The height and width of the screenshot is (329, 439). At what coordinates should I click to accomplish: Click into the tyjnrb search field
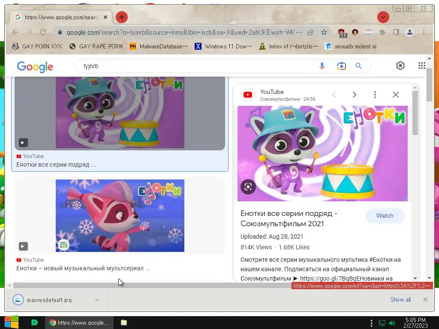pyautogui.click(x=196, y=66)
